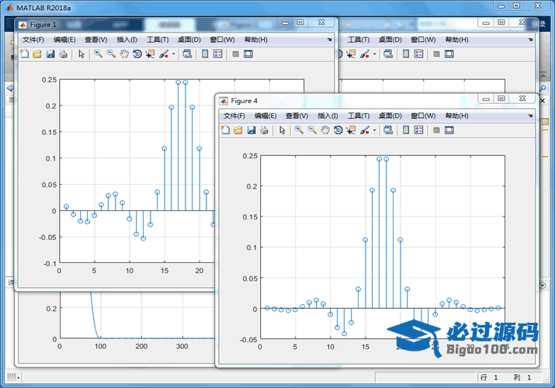Select Zoom Out tool in Figure 4
This screenshot has height=388, width=555.
click(312, 130)
